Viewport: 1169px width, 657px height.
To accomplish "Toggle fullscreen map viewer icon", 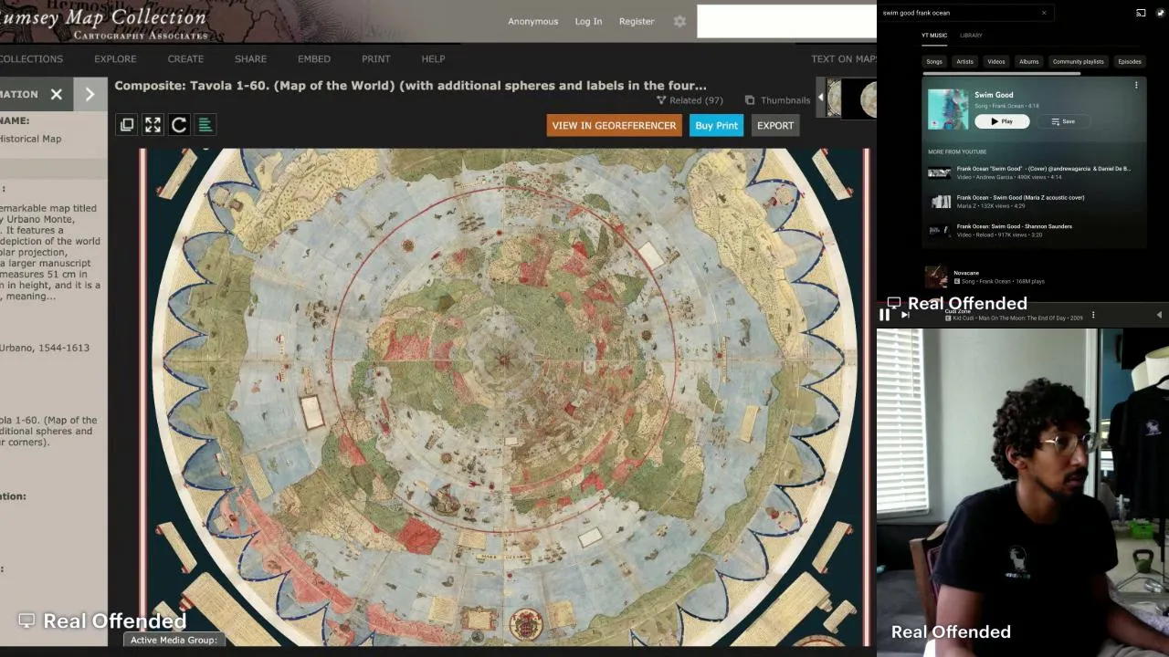I will pos(153,125).
